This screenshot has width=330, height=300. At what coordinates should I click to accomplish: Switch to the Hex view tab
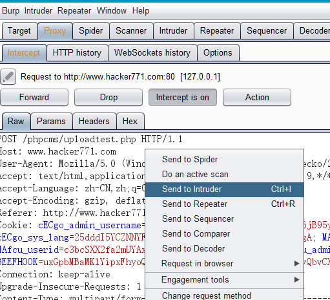coord(130,121)
